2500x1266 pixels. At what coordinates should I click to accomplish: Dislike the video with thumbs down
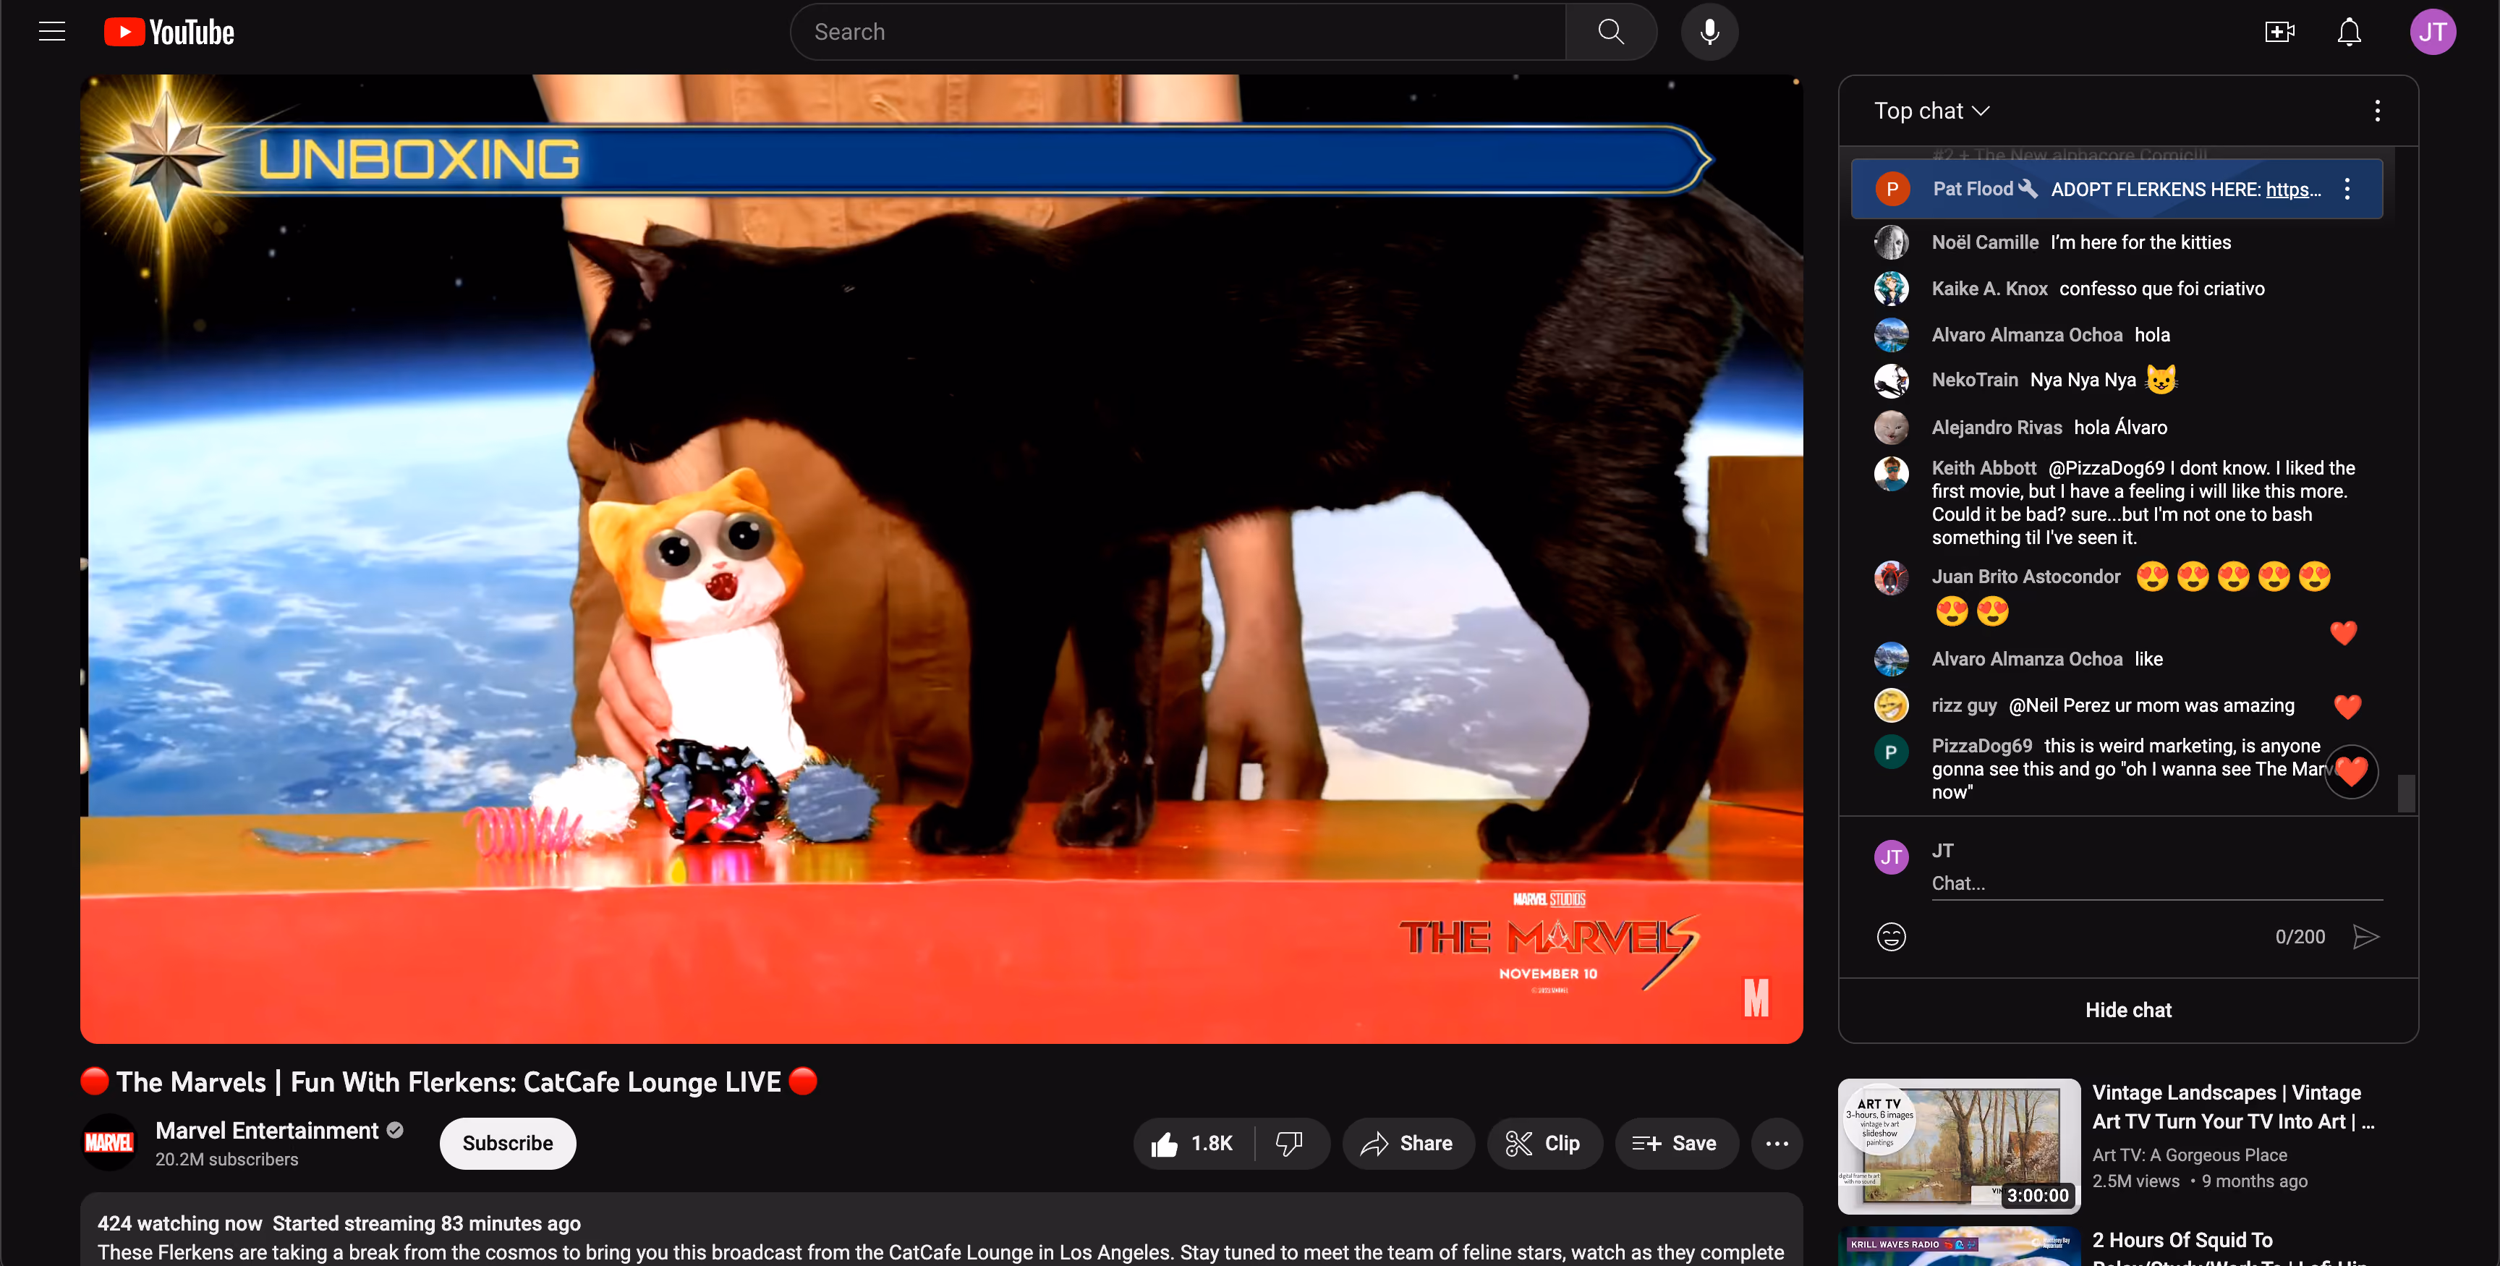pyautogui.click(x=1289, y=1144)
